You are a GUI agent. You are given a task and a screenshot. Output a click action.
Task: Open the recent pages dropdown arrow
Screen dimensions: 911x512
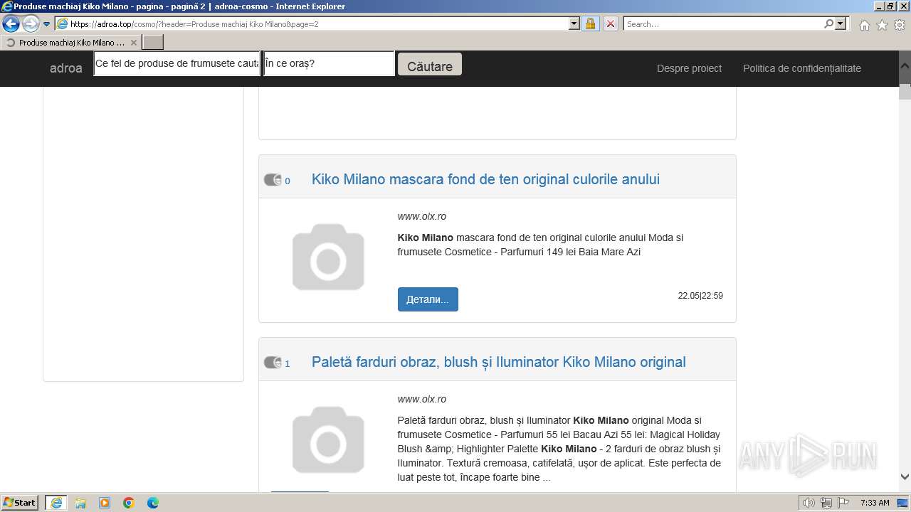(47, 24)
